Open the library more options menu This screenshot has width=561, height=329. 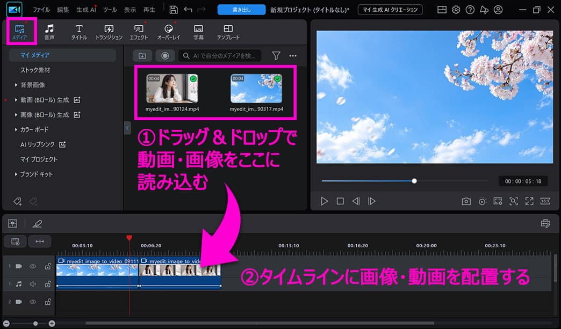[x=293, y=56]
